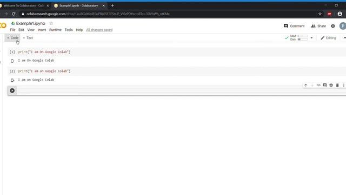Image resolution: width=346 pixels, height=195 pixels.
Task: Open the Runtime menu
Action: click(x=55, y=30)
